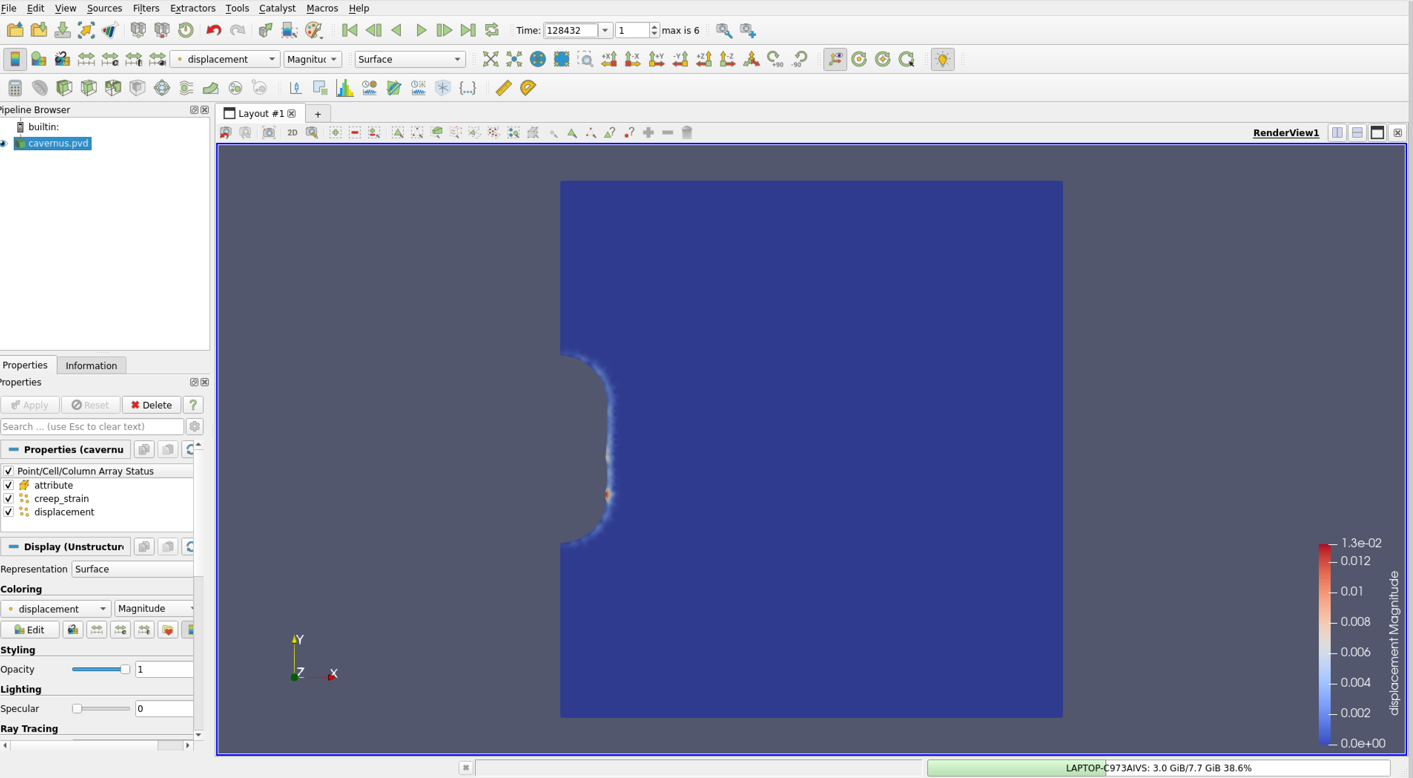Image resolution: width=1413 pixels, height=778 pixels.
Task: Toggle animation loop button
Action: click(x=492, y=30)
